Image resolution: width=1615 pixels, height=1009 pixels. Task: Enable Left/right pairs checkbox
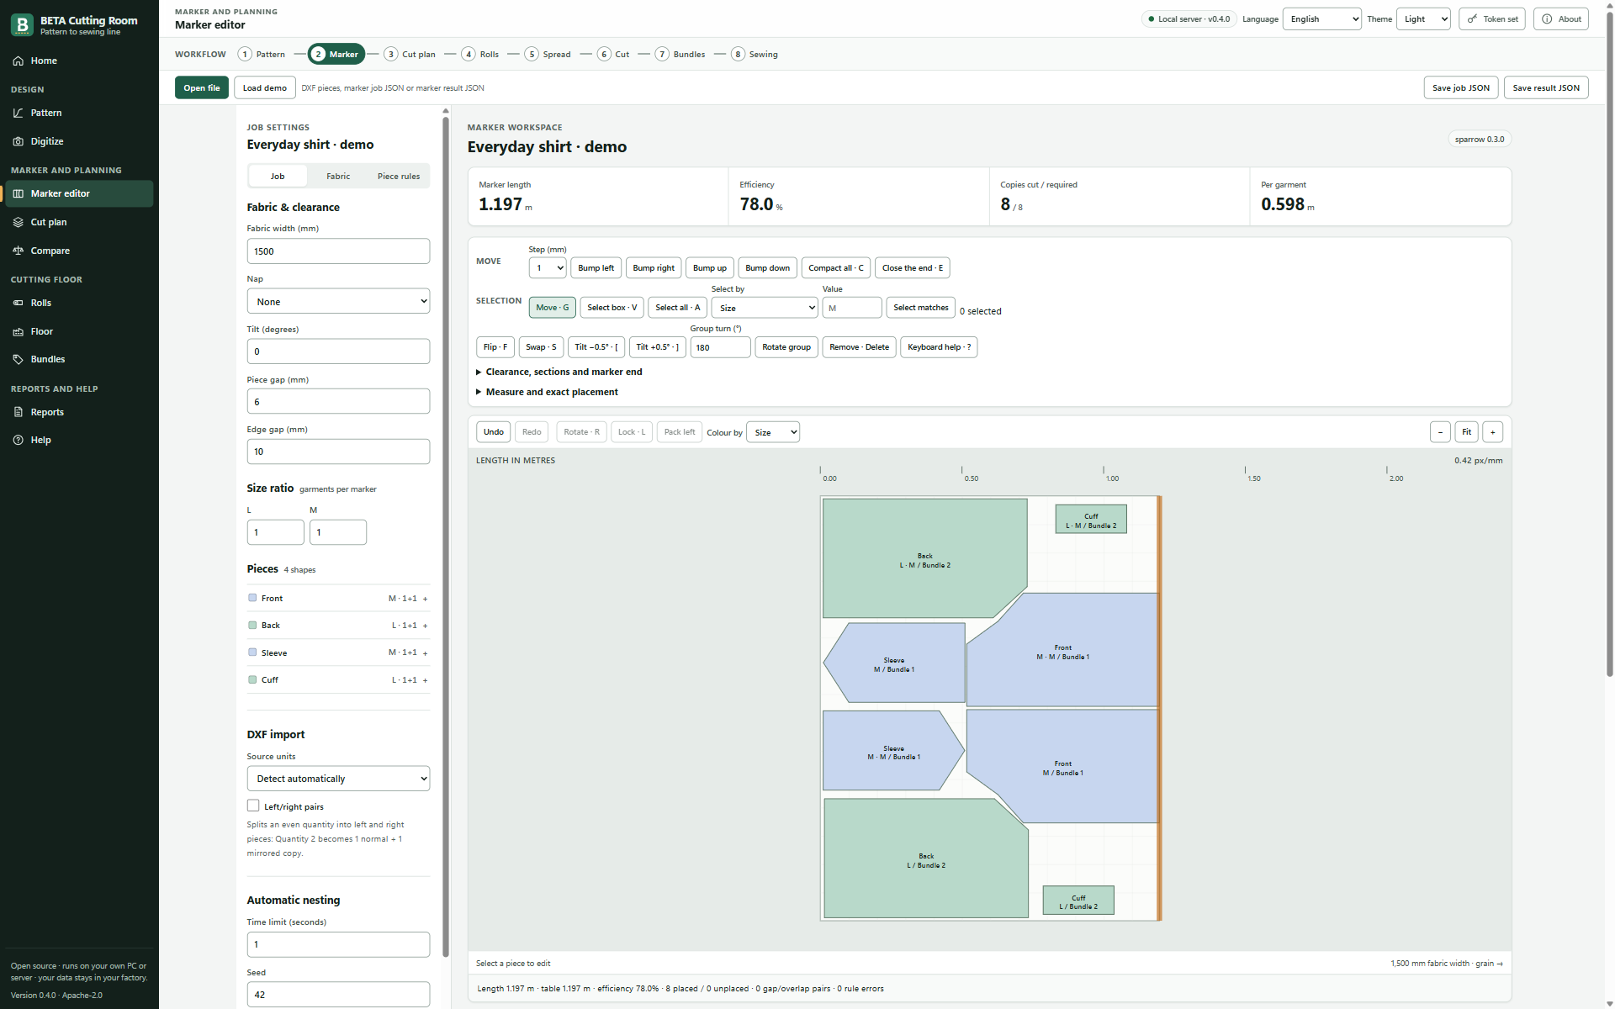tap(253, 806)
